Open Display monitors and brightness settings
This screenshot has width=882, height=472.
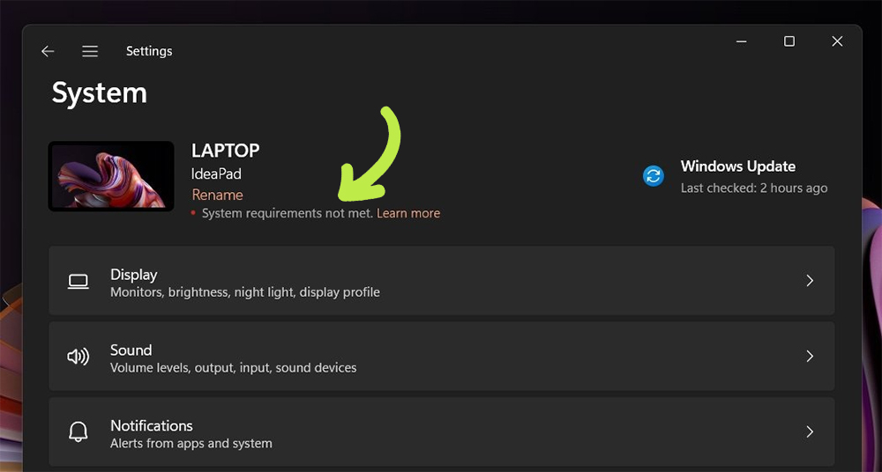(442, 280)
